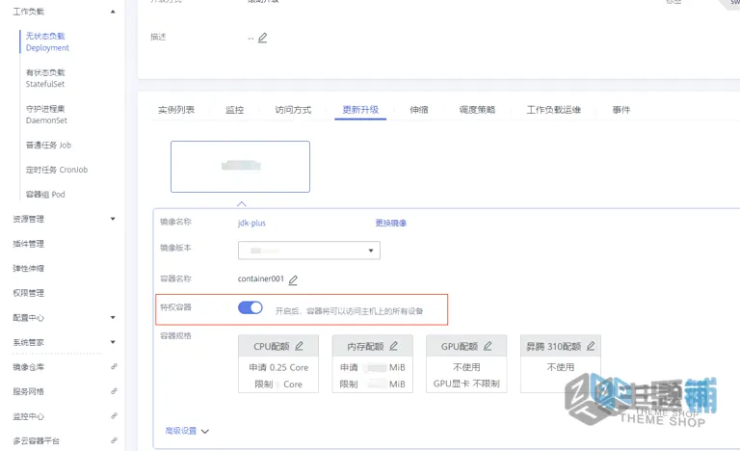Expand 高级设置 options
Viewport: 740px width, 451px height.
(x=187, y=431)
